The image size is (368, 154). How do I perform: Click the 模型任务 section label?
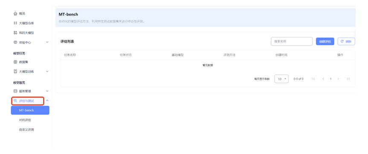pos(19,53)
